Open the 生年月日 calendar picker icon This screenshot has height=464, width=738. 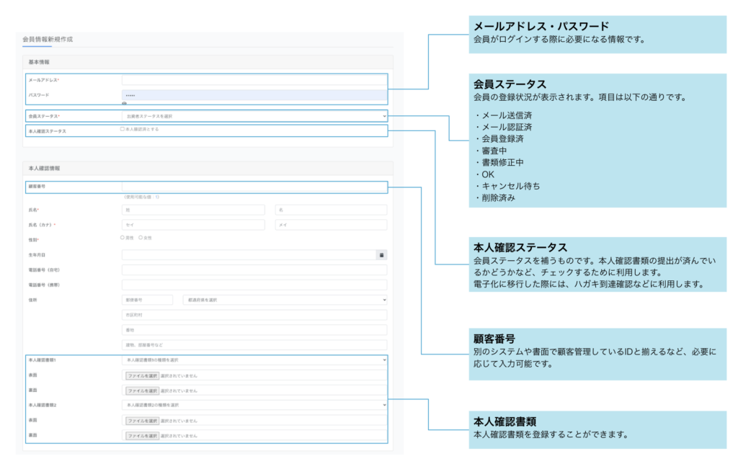click(381, 255)
